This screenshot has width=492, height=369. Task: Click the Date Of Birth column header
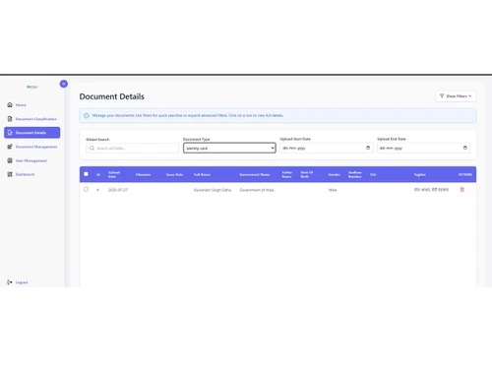[307, 174]
